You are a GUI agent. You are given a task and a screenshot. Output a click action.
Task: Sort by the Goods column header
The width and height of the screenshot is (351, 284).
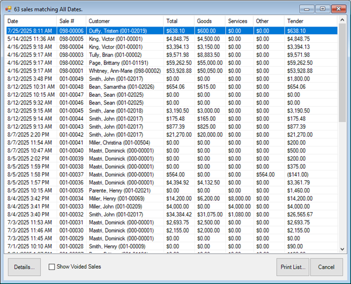[210, 21]
